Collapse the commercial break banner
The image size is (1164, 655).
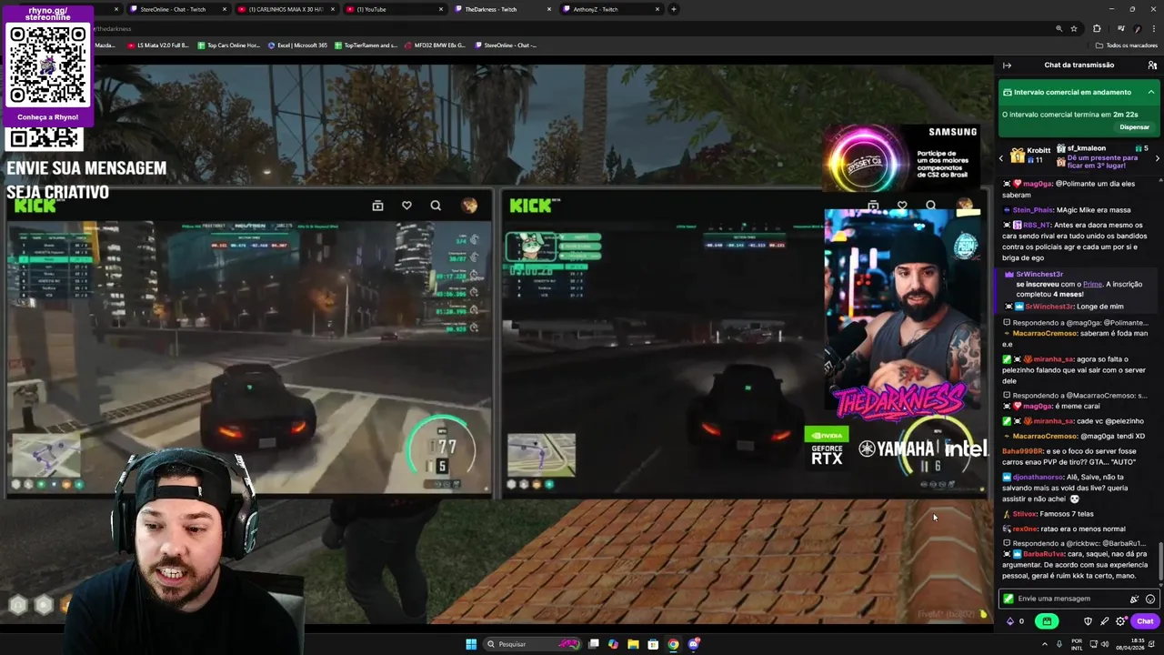click(1150, 92)
